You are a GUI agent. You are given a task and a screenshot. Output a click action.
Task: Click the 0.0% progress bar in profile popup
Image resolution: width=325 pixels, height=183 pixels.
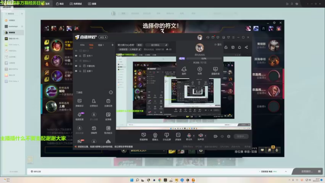[204, 59]
